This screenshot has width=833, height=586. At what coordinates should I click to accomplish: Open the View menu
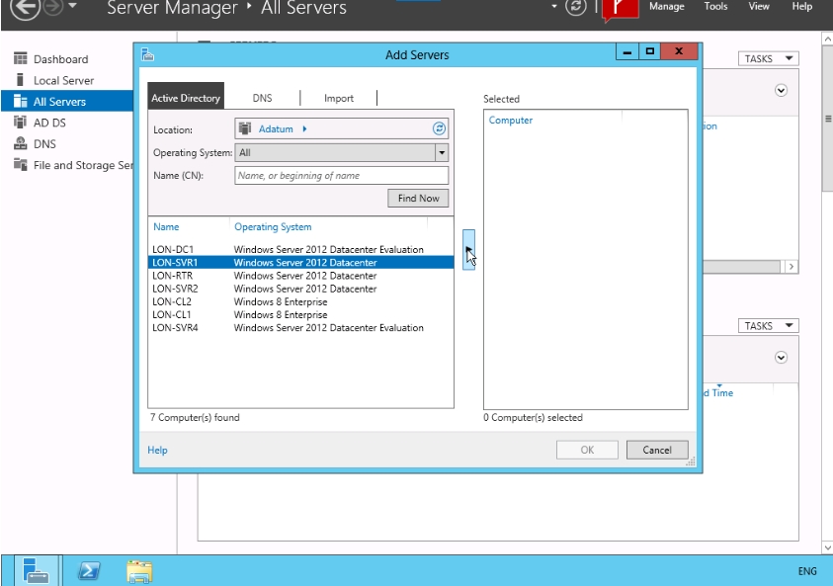click(x=759, y=6)
